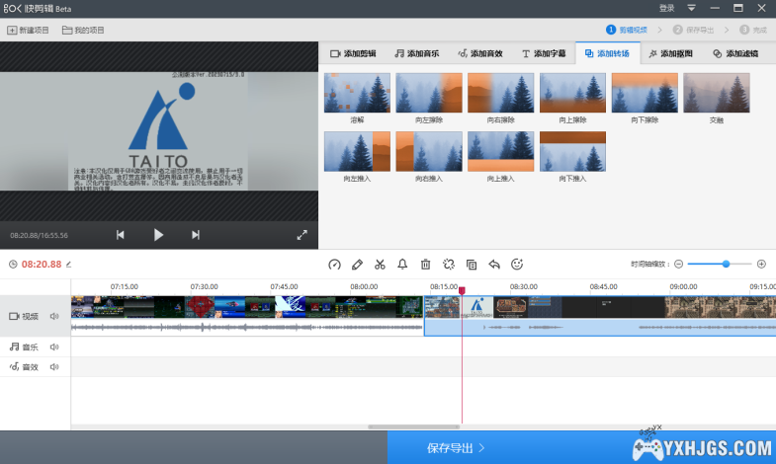Click the bell marker icon
The height and width of the screenshot is (464, 776).
402,265
